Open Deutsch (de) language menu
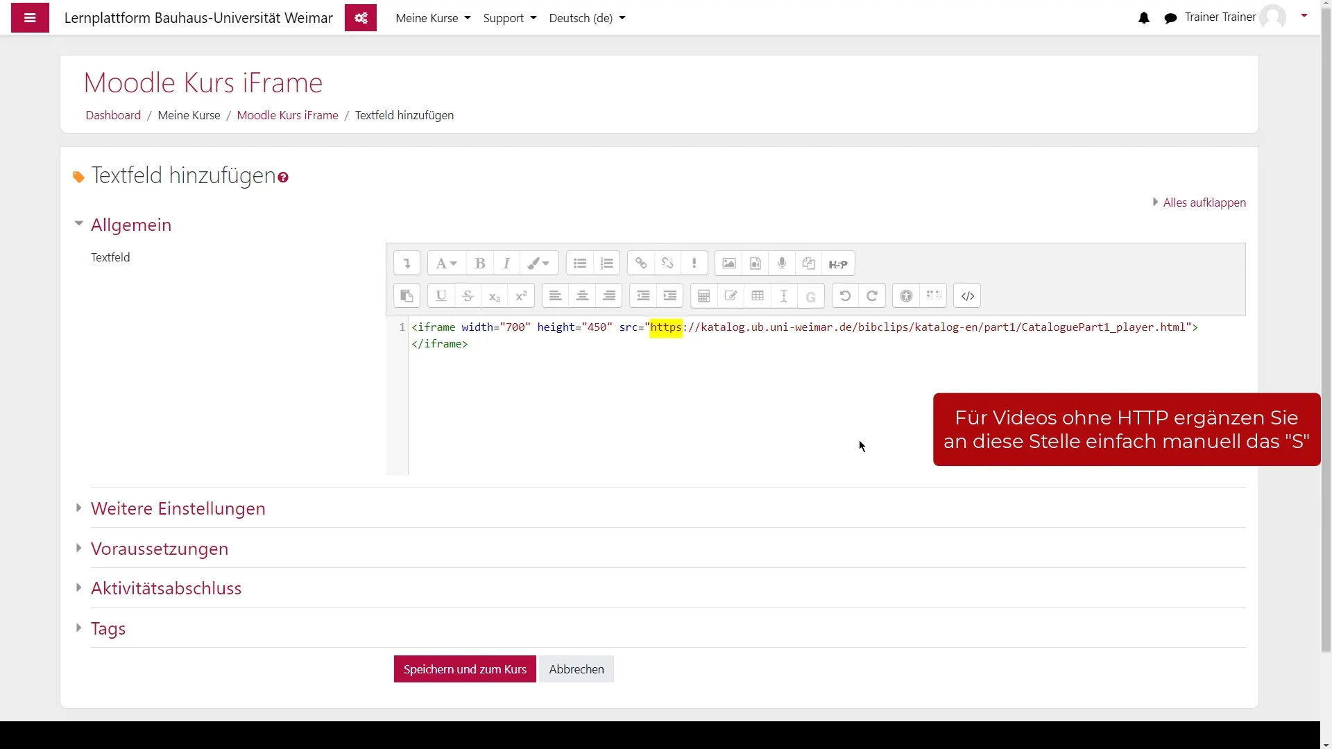1332x749 pixels. coord(587,18)
